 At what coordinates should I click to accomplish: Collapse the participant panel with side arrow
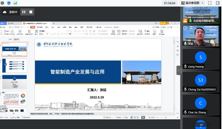pos(179,70)
